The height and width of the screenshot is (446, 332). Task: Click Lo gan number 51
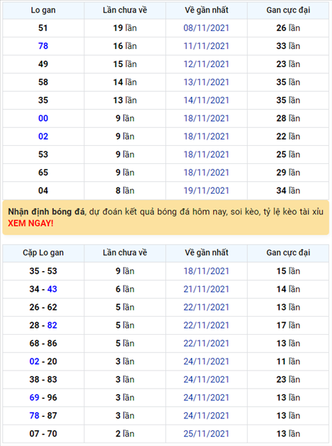(43, 28)
